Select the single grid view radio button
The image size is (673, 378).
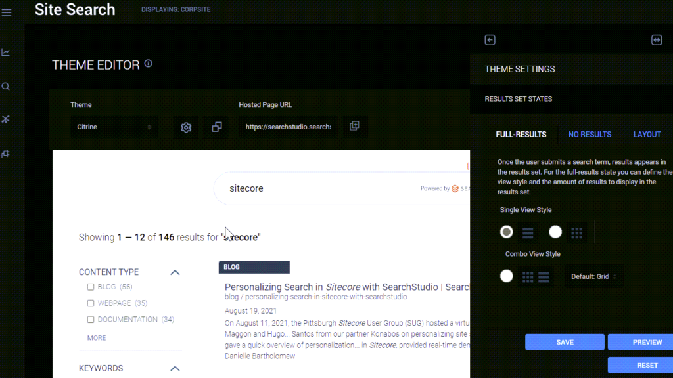[x=555, y=232]
